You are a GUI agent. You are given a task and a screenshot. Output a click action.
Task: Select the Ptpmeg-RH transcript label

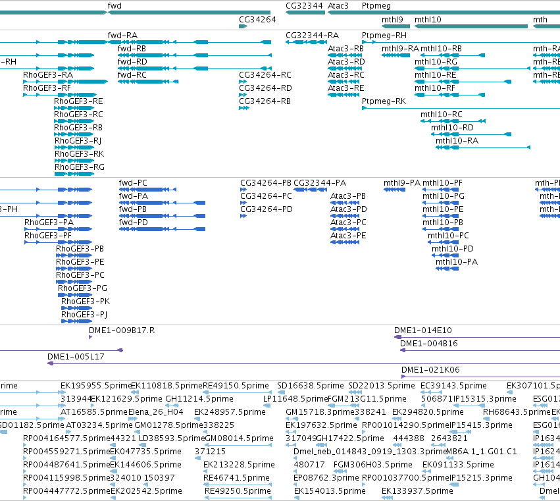pyautogui.click(x=384, y=36)
